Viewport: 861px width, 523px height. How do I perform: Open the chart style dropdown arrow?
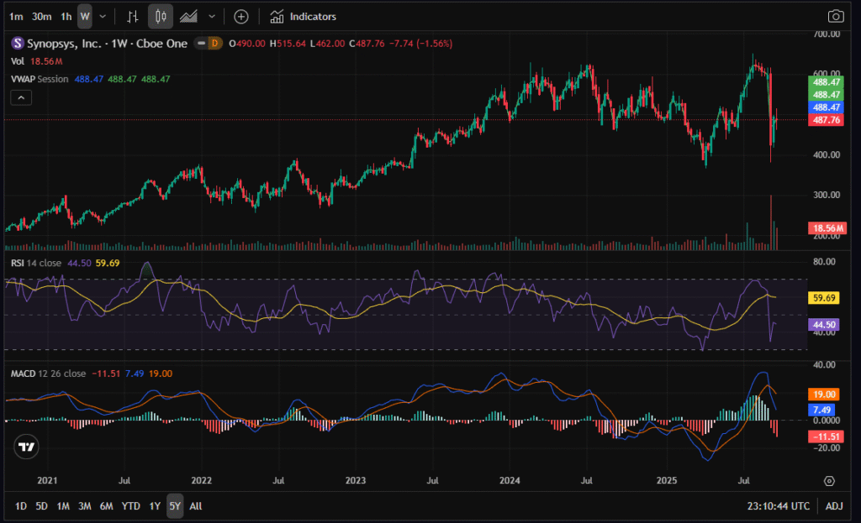[x=212, y=16]
